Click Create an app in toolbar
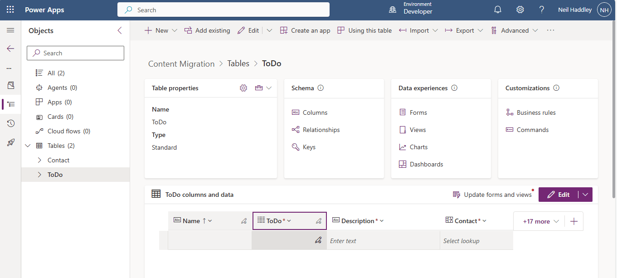617x278 pixels. [x=305, y=30]
